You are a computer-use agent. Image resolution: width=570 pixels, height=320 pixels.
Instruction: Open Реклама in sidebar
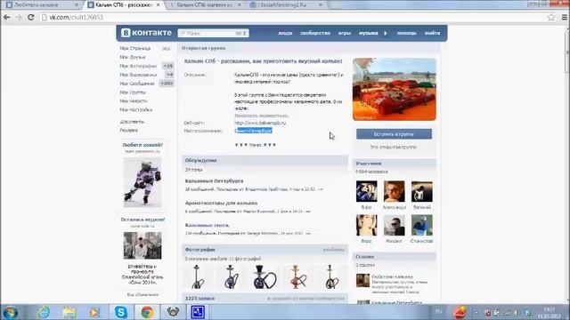click(x=128, y=130)
